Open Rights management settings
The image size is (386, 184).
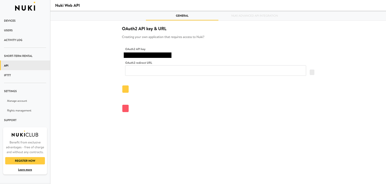[19, 110]
